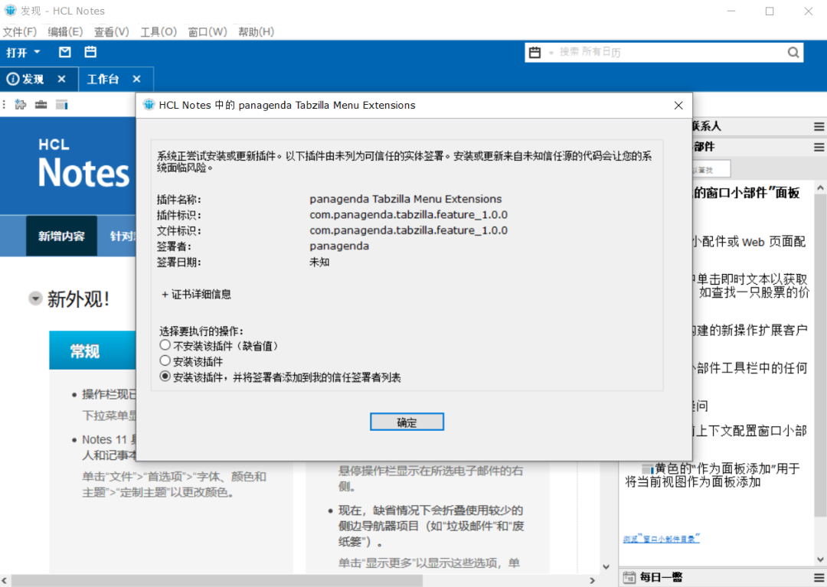The height and width of the screenshot is (587, 827).
Task: Click the sidebar vertical scrollbar thumb
Action: [x=819, y=356]
